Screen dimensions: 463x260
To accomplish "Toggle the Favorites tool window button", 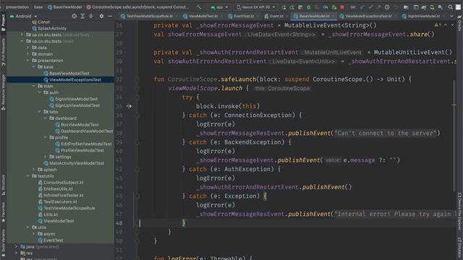I will point(3,212).
